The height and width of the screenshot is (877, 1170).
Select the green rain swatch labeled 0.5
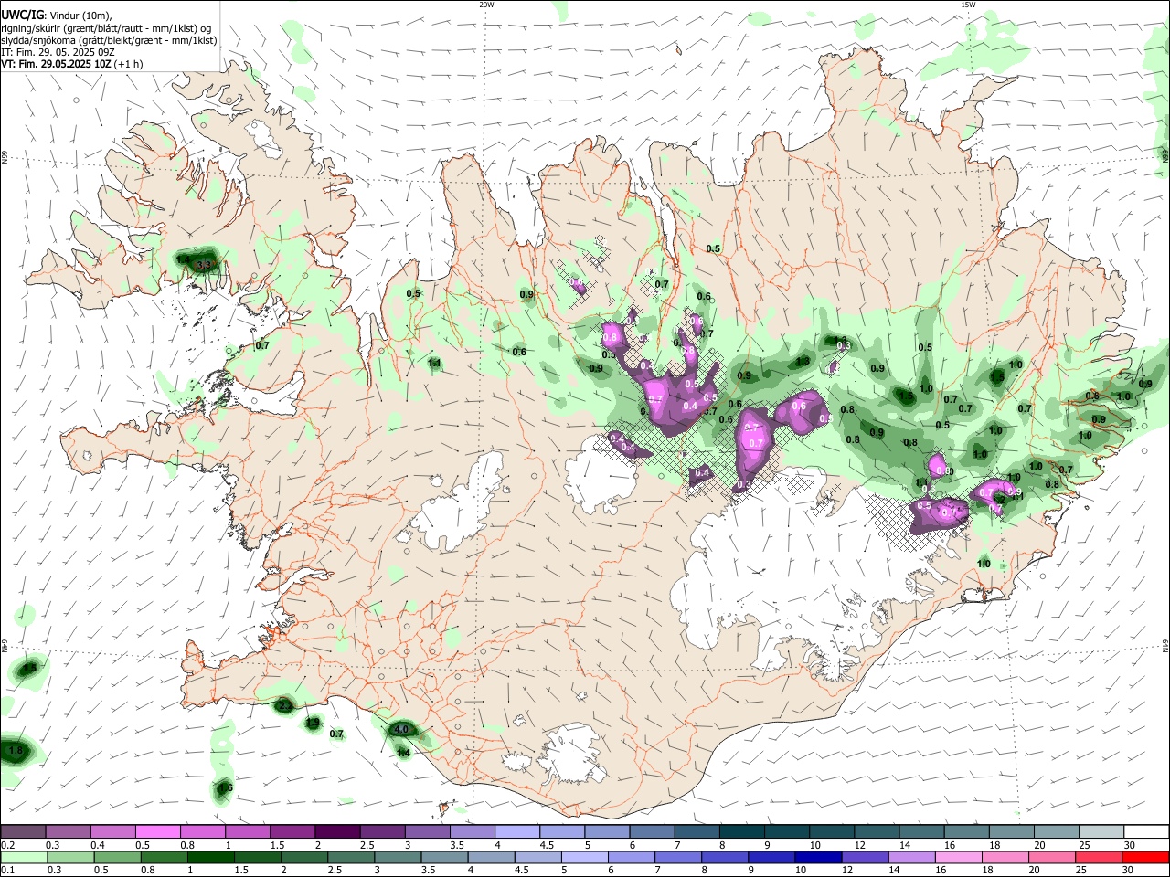117,857
